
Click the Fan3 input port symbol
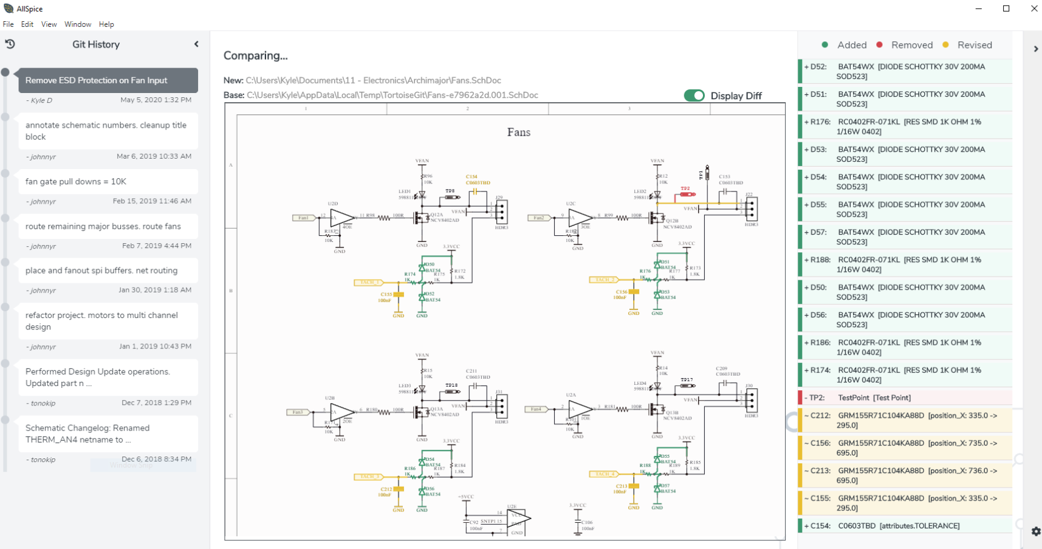coord(298,412)
